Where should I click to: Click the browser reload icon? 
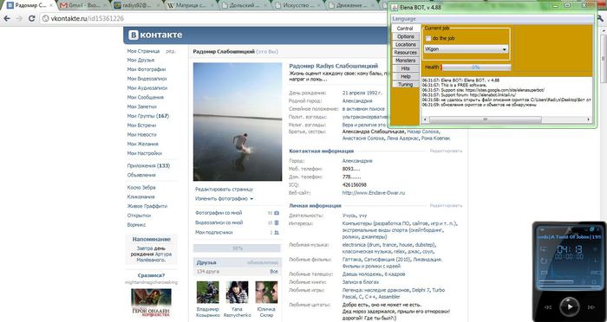[32, 18]
